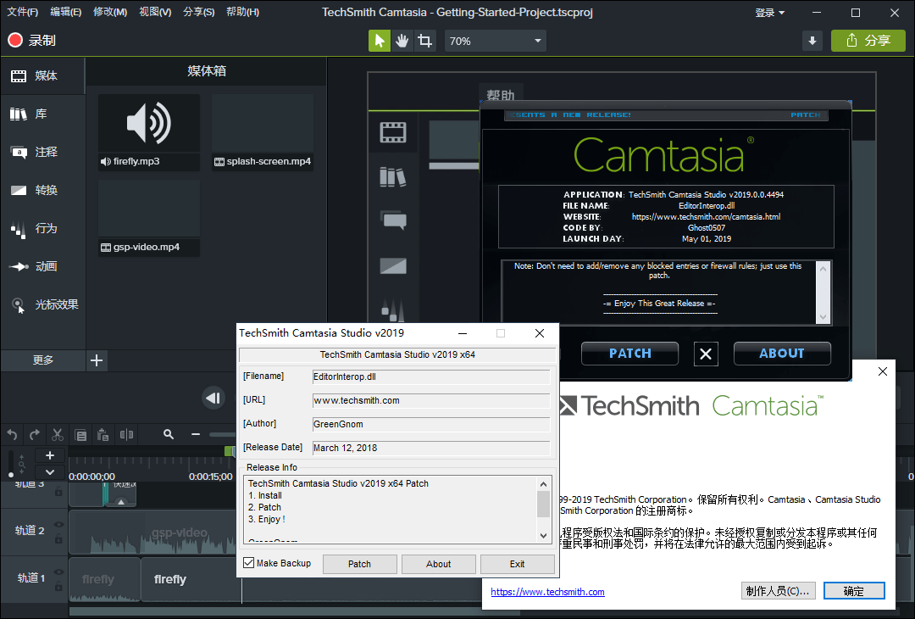Click the plus icon beside 更多

97,360
